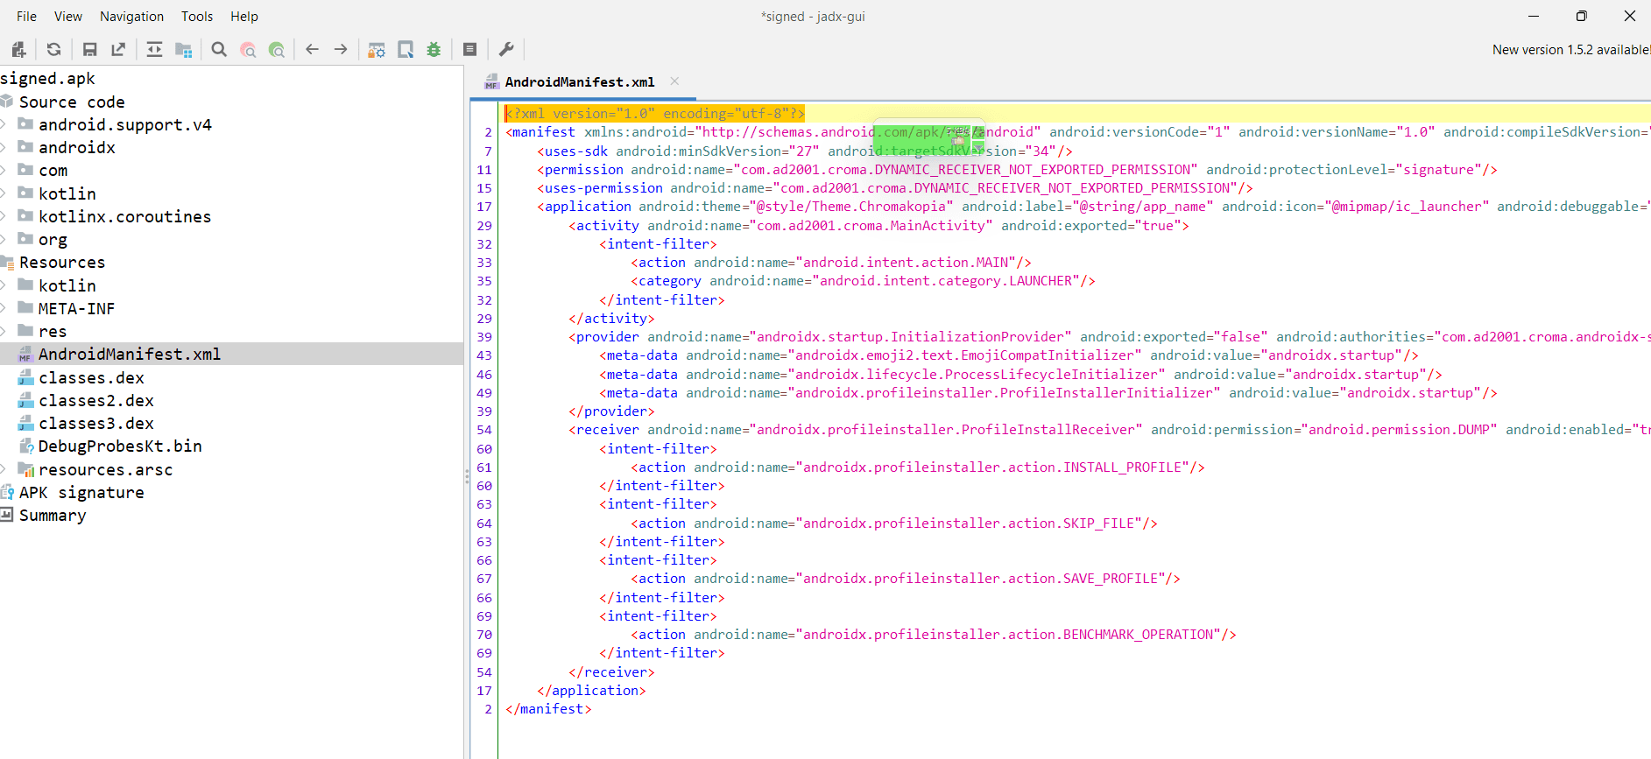
Task: Select resources.arsc file
Action: coord(105,469)
